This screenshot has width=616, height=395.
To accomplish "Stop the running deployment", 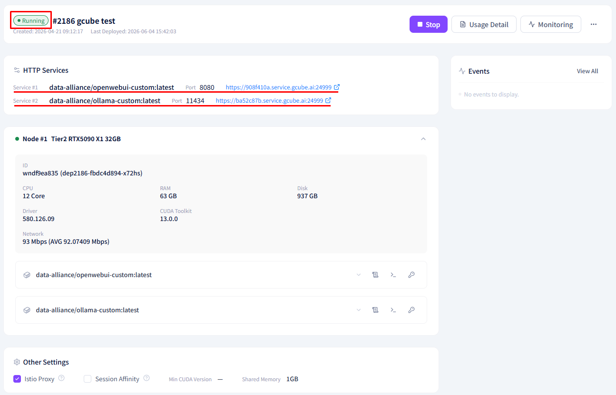I will coord(428,24).
